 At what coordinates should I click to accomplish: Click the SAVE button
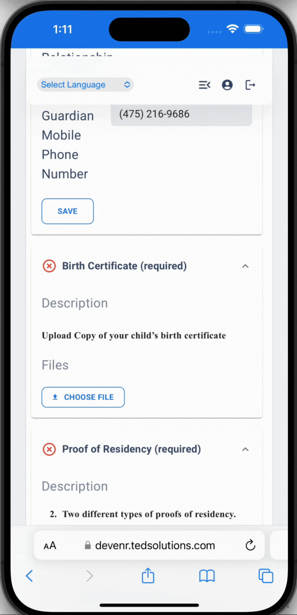[67, 211]
